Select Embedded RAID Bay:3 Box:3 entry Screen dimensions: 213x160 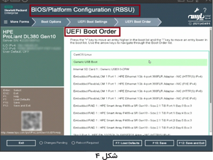[x=140, y=106]
